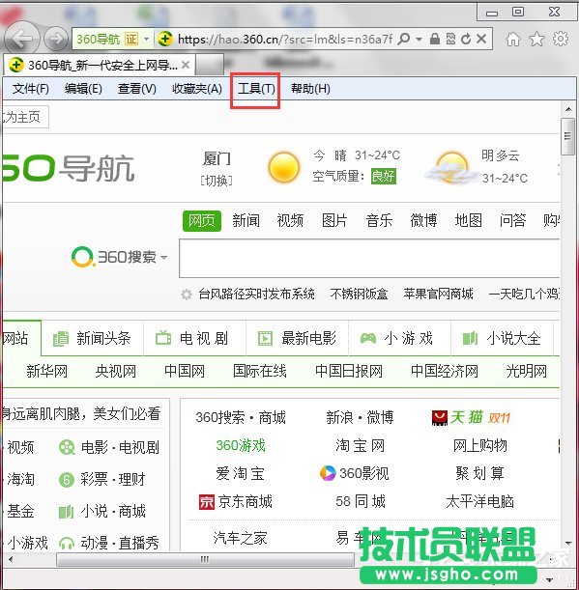This screenshot has height=590, width=579.
Task: Select the 地图 search category tab
Action: coord(468,220)
